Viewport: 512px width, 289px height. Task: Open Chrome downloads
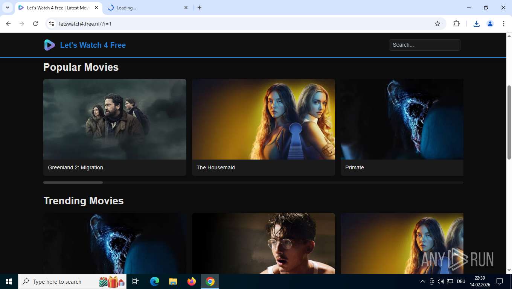[477, 24]
